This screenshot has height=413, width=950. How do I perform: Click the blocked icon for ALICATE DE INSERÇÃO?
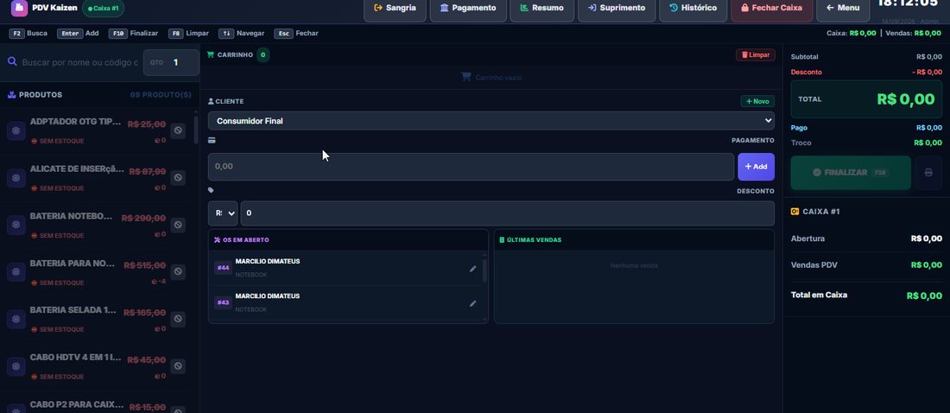pos(178,178)
